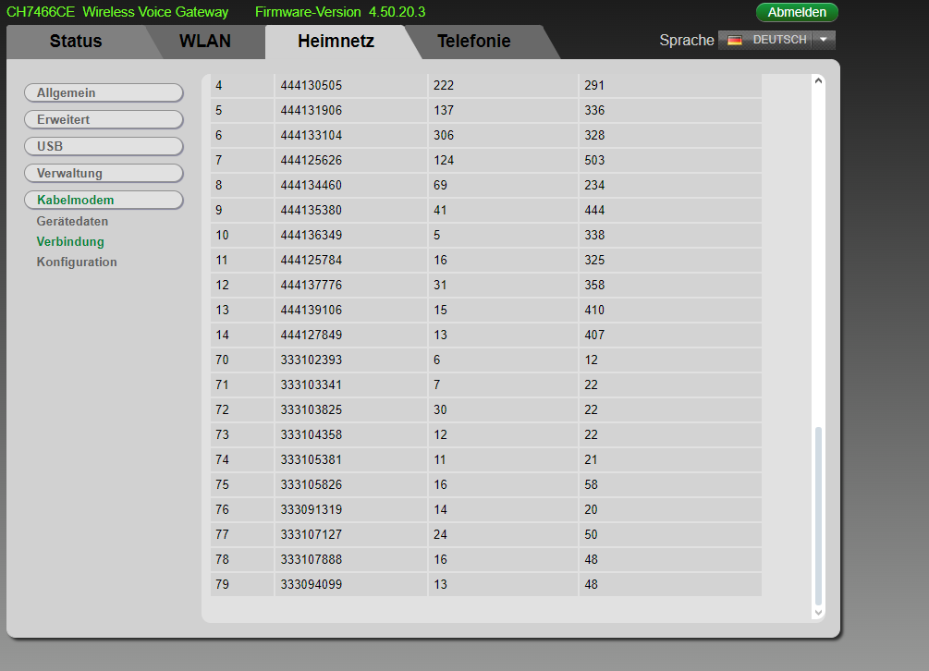The width and height of the screenshot is (929, 671).
Task: Click the Firmware-Version 4.50.20.3 text
Action: click(x=340, y=12)
